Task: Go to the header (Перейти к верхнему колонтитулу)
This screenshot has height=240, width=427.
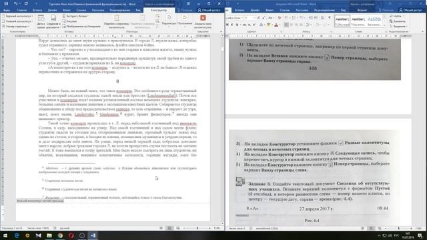Action: tap(117, 22)
